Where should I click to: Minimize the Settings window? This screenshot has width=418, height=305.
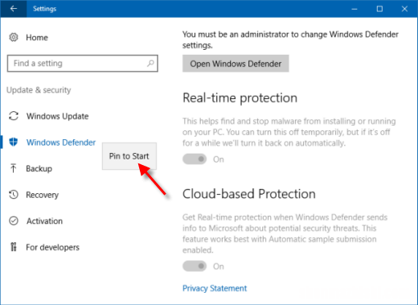point(354,9)
